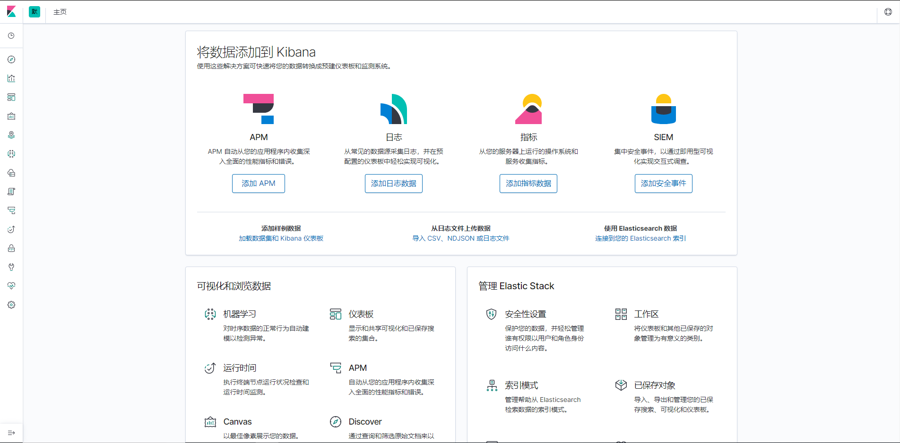
Task: Open Metrics infrastructure sidebar icon
Action: pyautogui.click(x=11, y=173)
